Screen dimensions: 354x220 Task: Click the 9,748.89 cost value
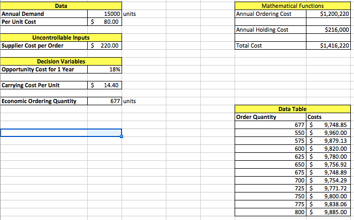(x=328, y=172)
